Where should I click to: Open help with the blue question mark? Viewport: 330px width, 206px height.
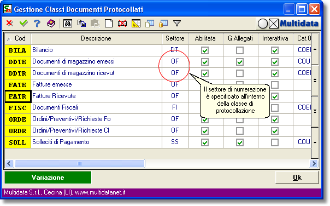click(37, 23)
